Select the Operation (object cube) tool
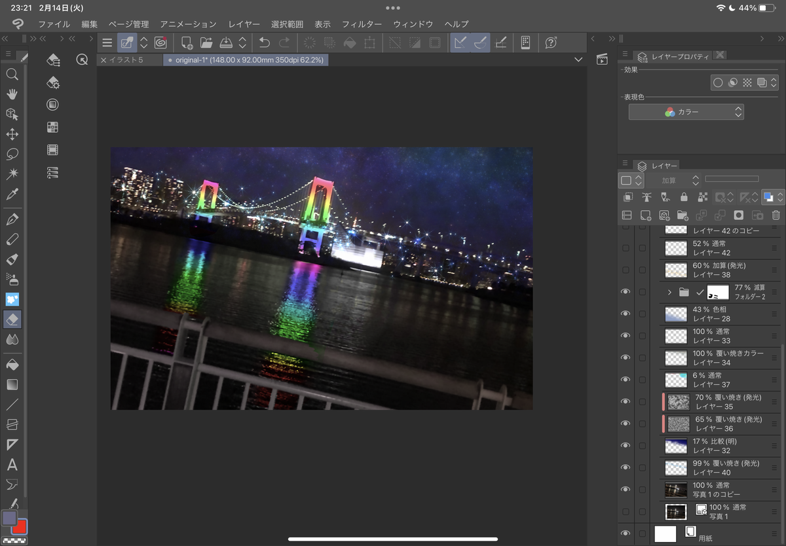786x546 pixels. click(12, 114)
